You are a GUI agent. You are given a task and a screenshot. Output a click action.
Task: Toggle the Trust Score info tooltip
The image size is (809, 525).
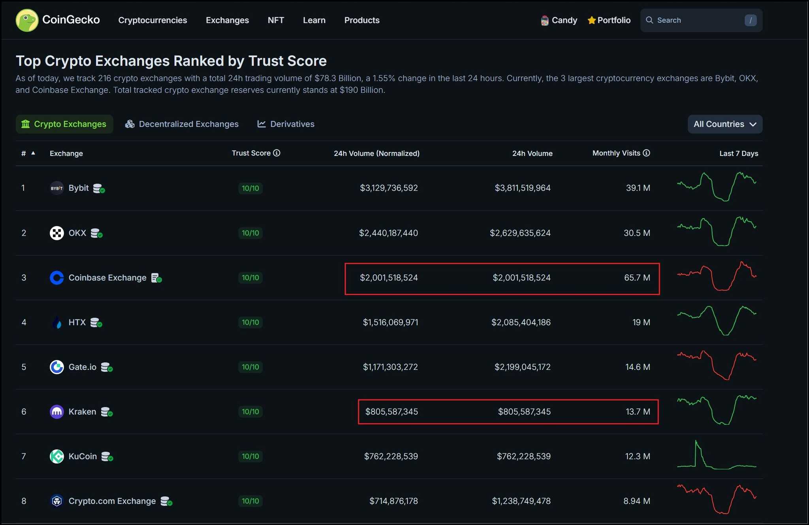pos(277,153)
